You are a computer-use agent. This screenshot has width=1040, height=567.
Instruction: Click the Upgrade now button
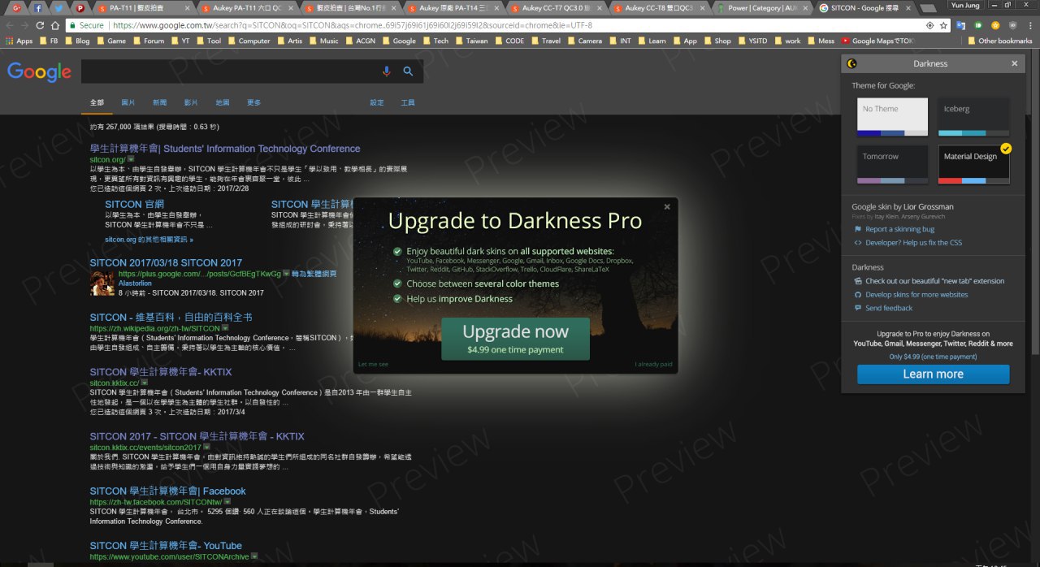pos(515,339)
